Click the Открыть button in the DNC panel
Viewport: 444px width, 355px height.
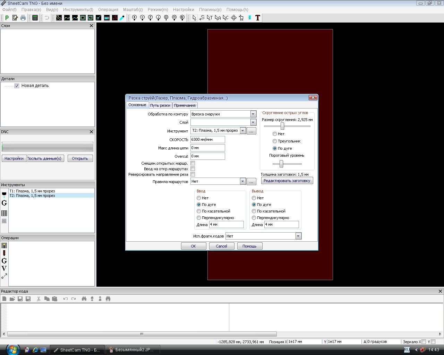coord(80,158)
